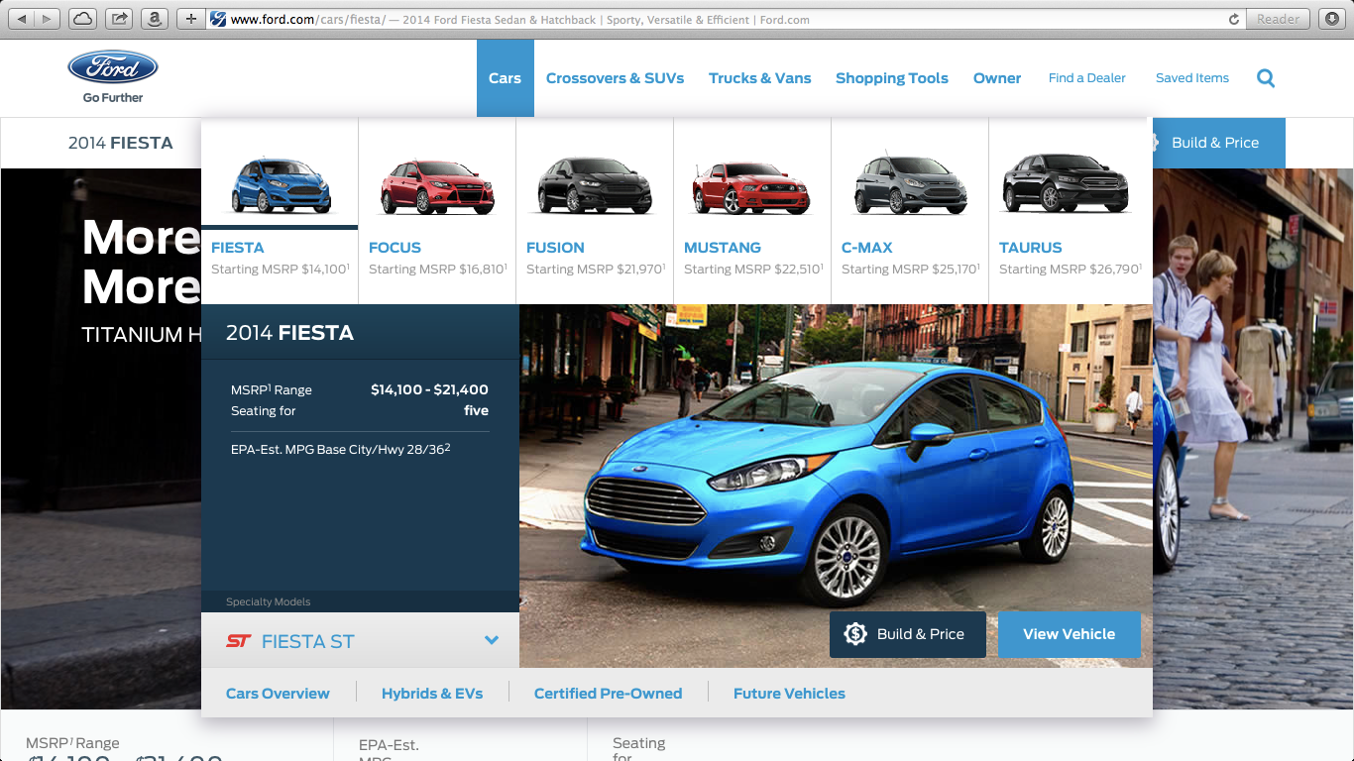The height and width of the screenshot is (761, 1354).
Task: Reload page using the refresh icon
Action: [1234, 19]
